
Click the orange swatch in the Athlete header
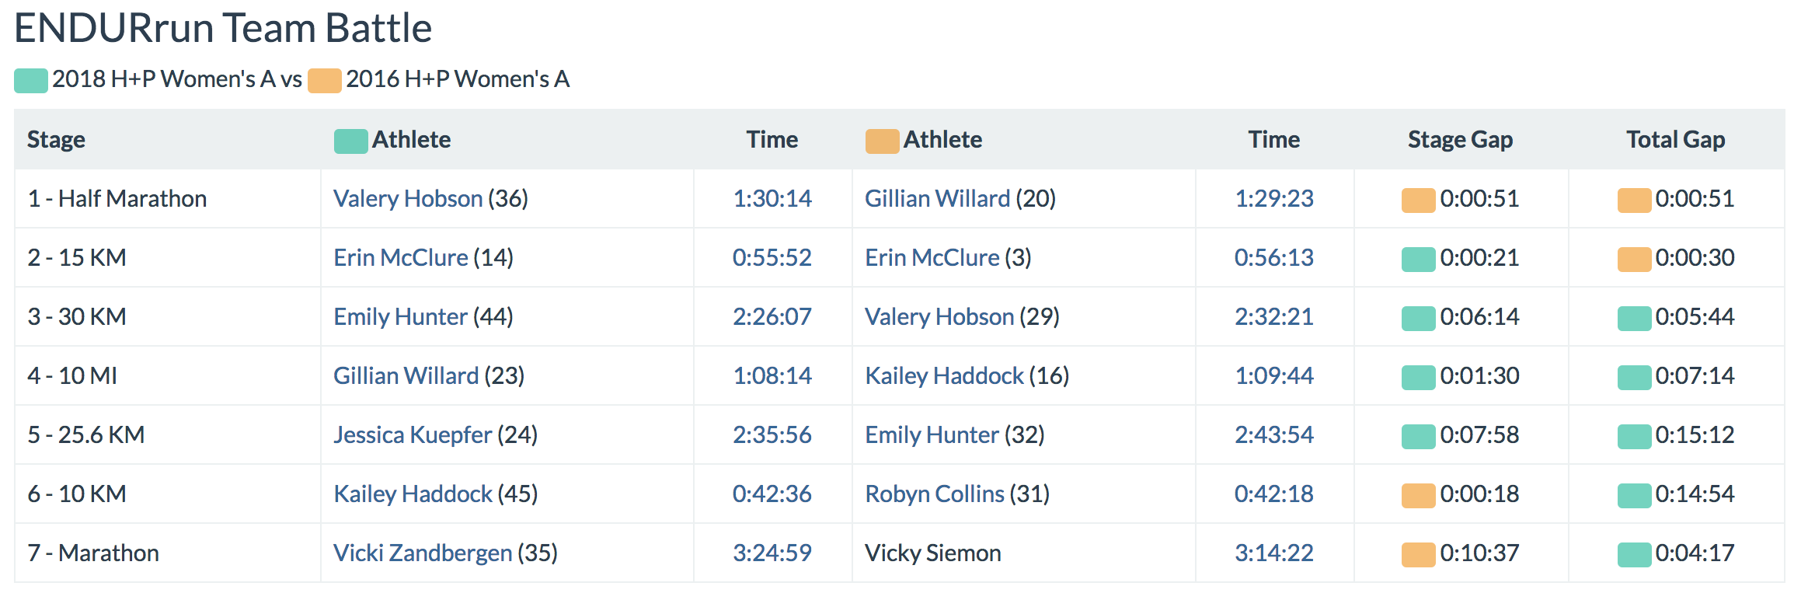tap(882, 141)
